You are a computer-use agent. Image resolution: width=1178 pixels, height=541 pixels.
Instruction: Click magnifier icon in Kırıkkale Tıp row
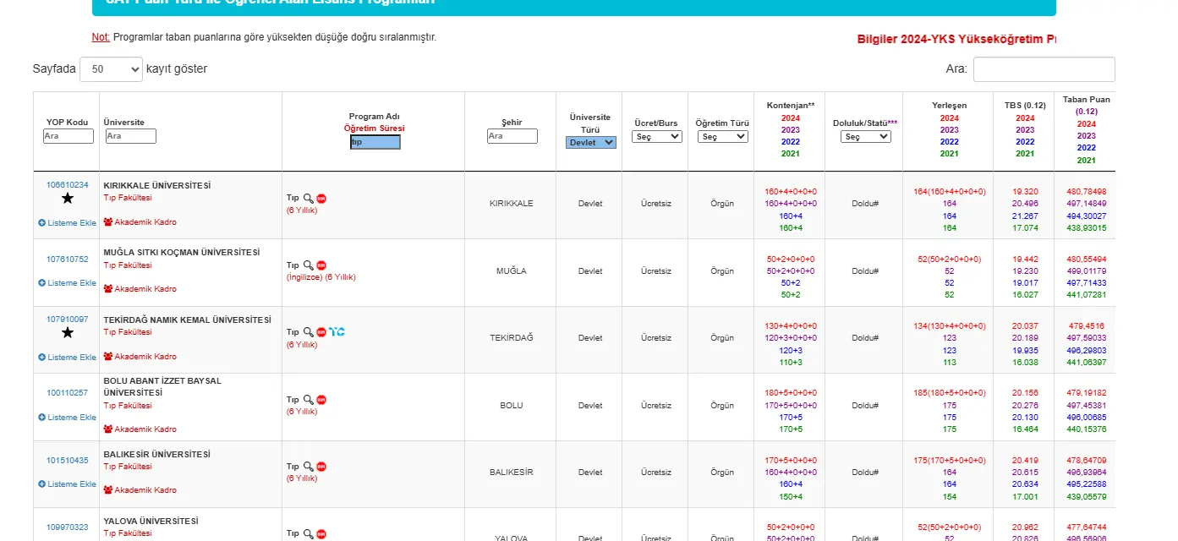309,198
